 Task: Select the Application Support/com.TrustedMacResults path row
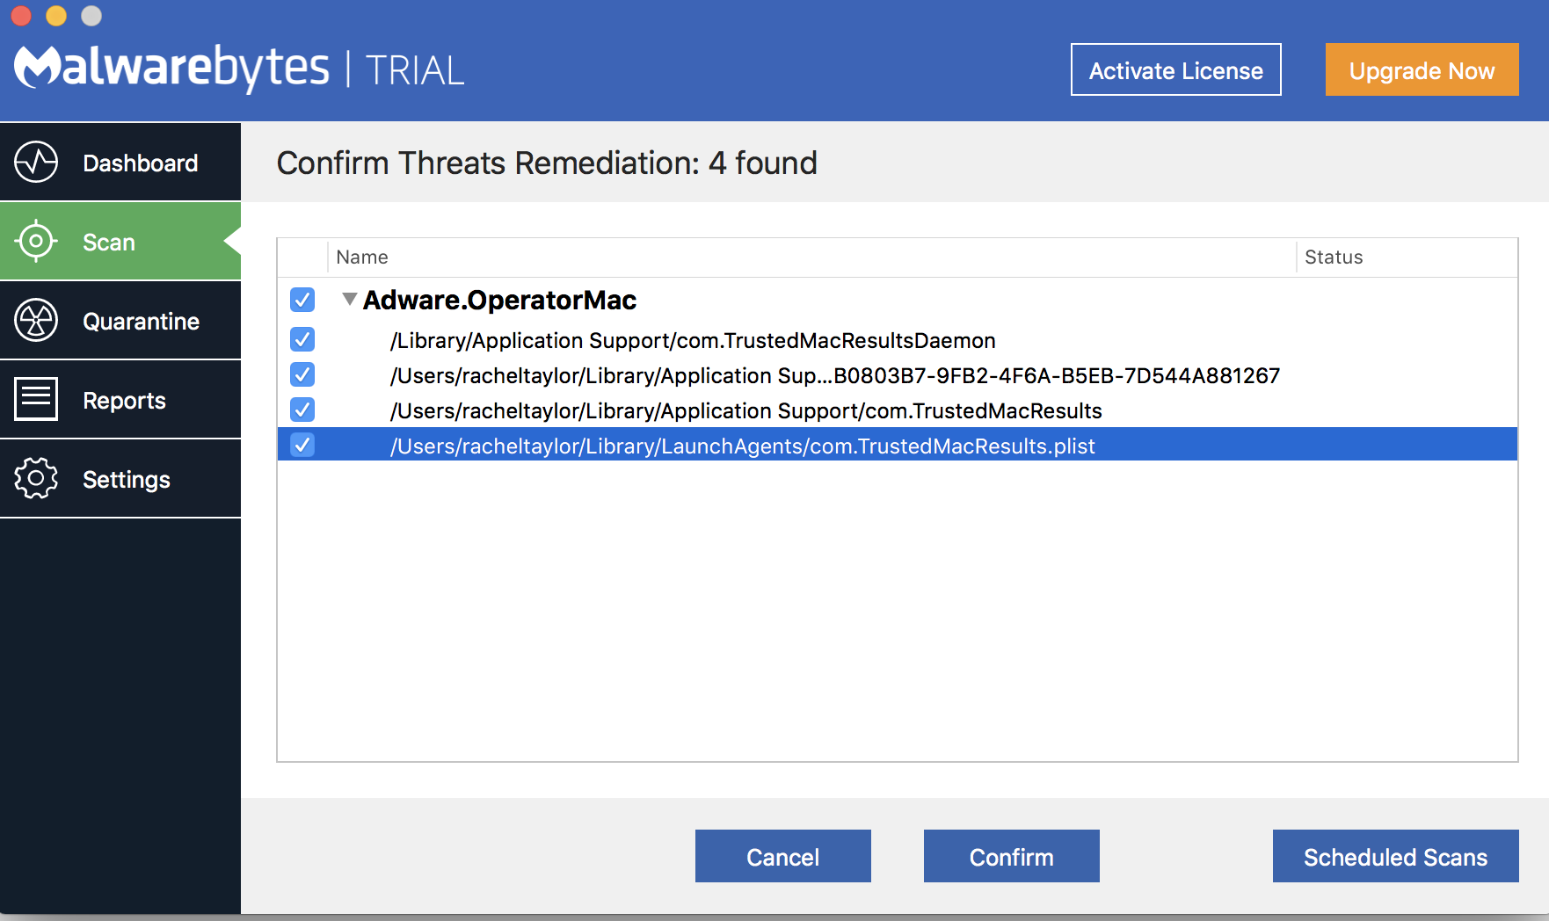(x=898, y=410)
